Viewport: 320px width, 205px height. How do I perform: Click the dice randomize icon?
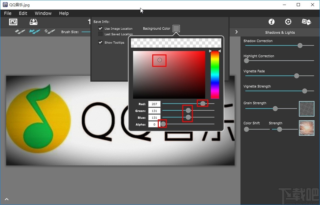(306, 22)
